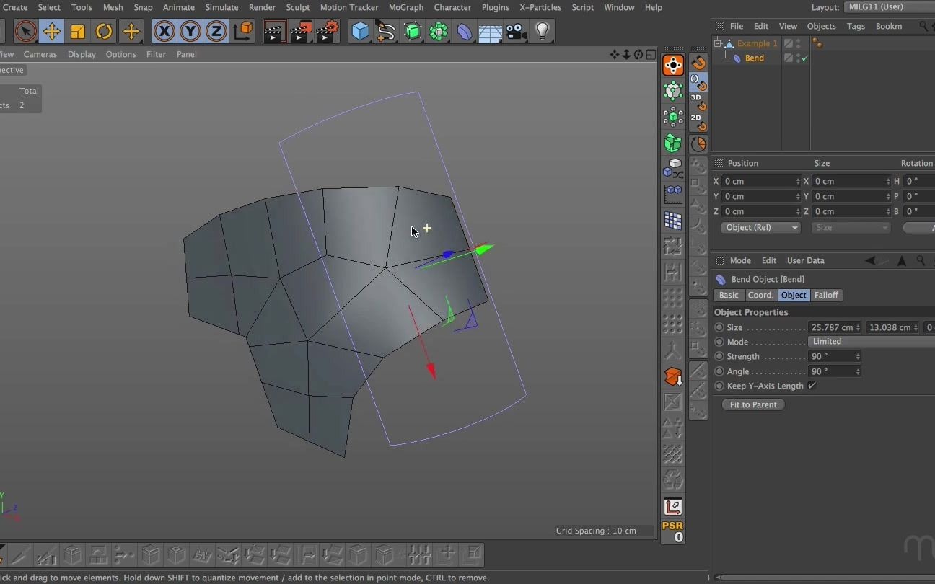Select the Live Selection arrow tool
This screenshot has height=584, width=935.
[x=25, y=31]
